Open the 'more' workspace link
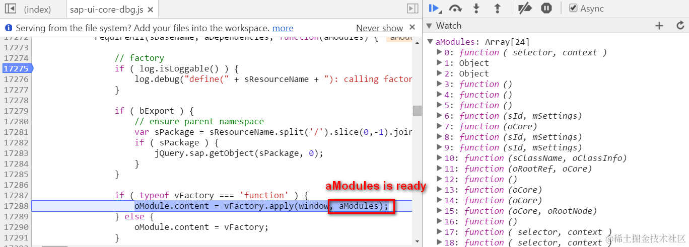Viewport: 689px width, 247px height. 283,28
